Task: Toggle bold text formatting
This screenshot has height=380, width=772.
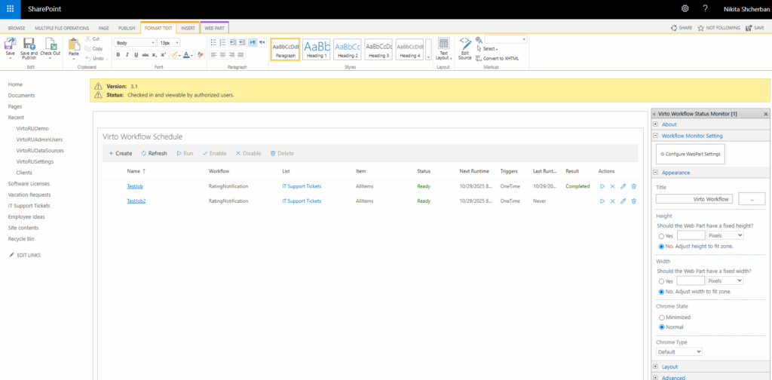Action: click(x=118, y=55)
